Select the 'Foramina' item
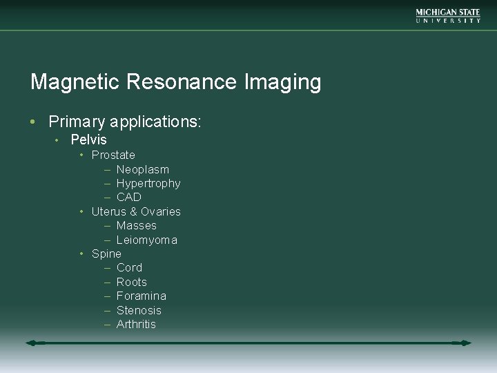 142,296
